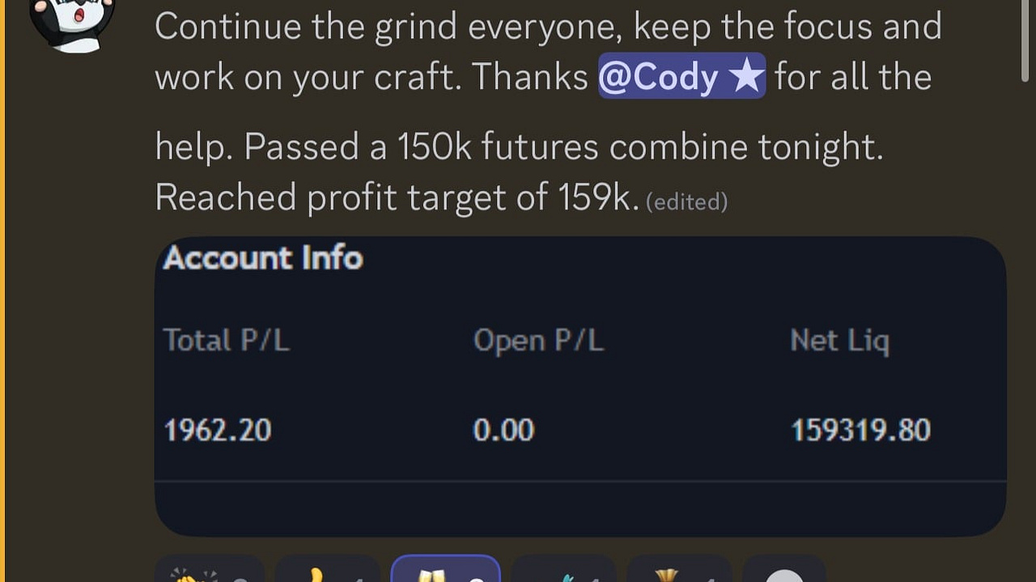
Task: Click the Net Liq column header
Action: (x=839, y=341)
